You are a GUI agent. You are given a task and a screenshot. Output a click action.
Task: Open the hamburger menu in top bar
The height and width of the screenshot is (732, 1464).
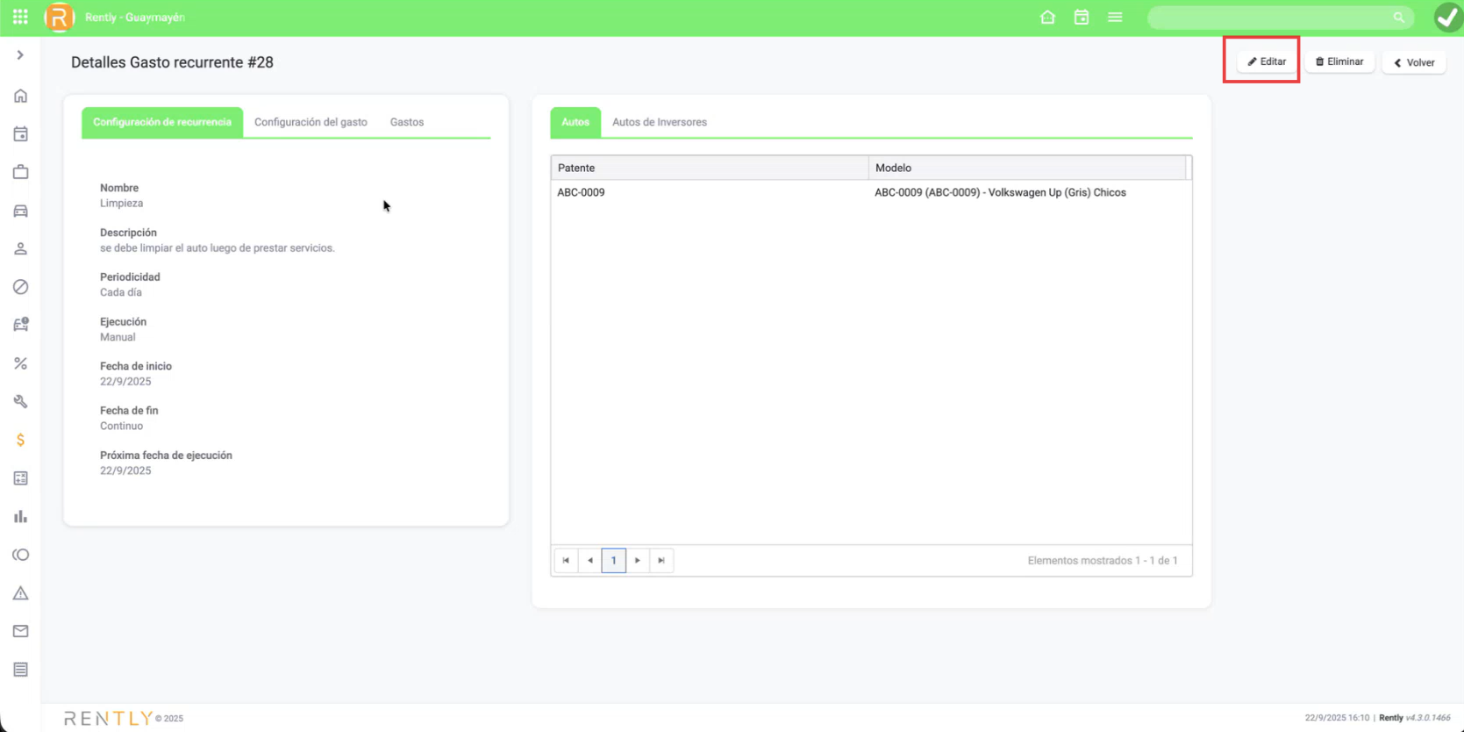[x=1115, y=17]
